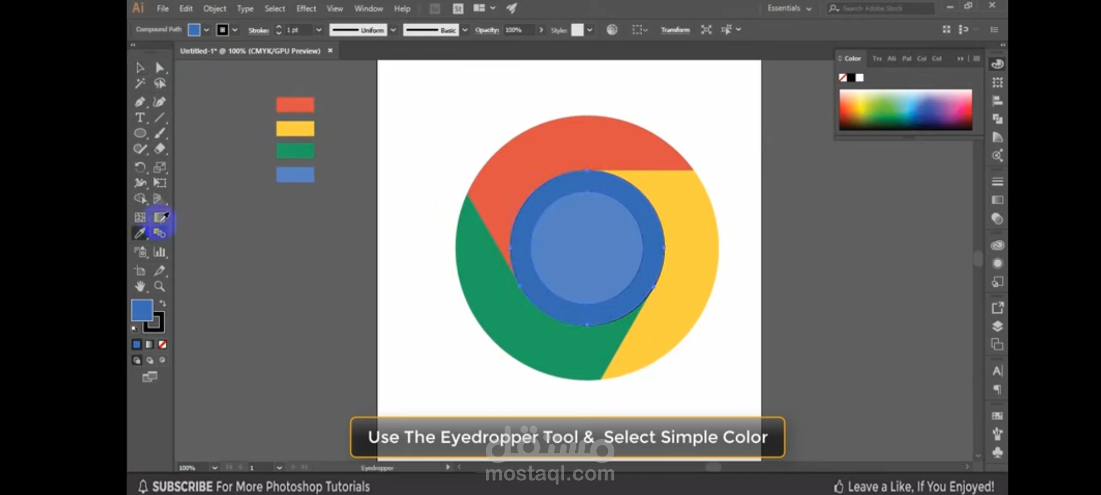Pick the Magic Wand tool

click(140, 83)
